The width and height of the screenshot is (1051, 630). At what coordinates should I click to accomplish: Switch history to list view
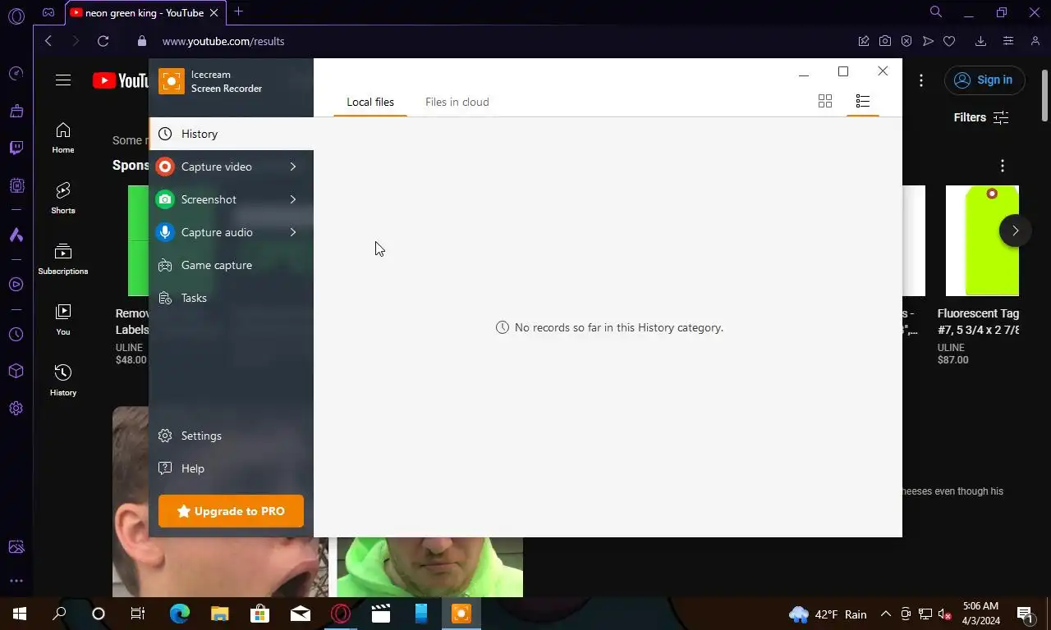pos(862,101)
